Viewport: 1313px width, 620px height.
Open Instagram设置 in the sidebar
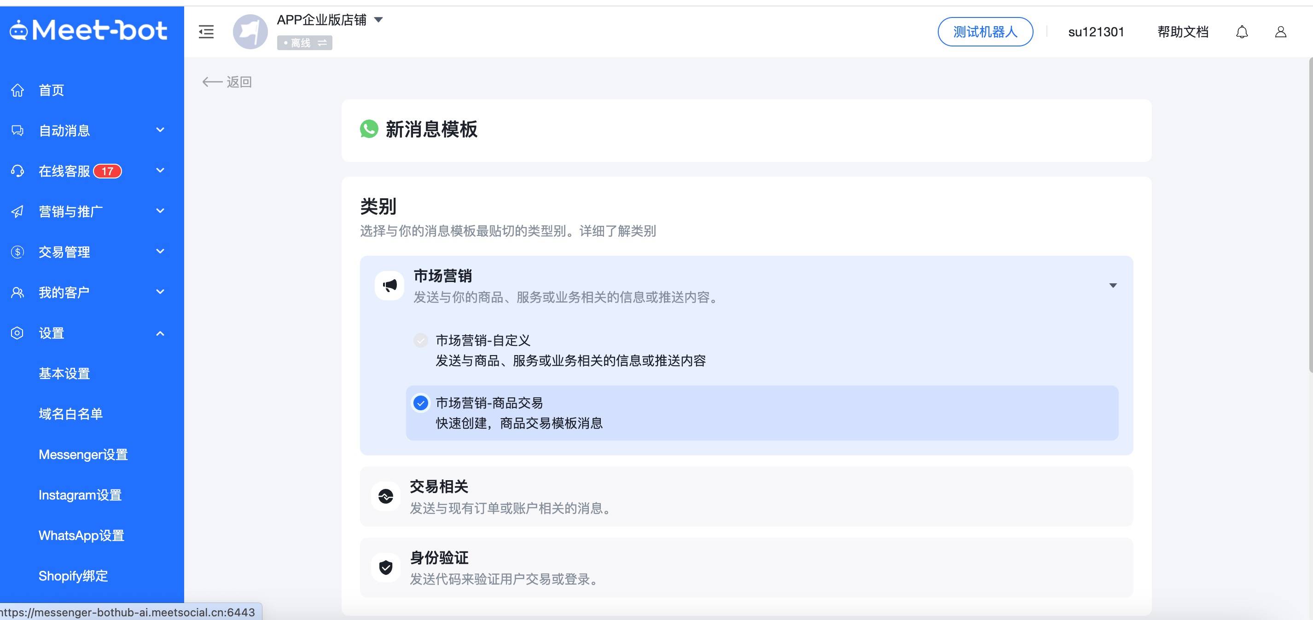80,495
